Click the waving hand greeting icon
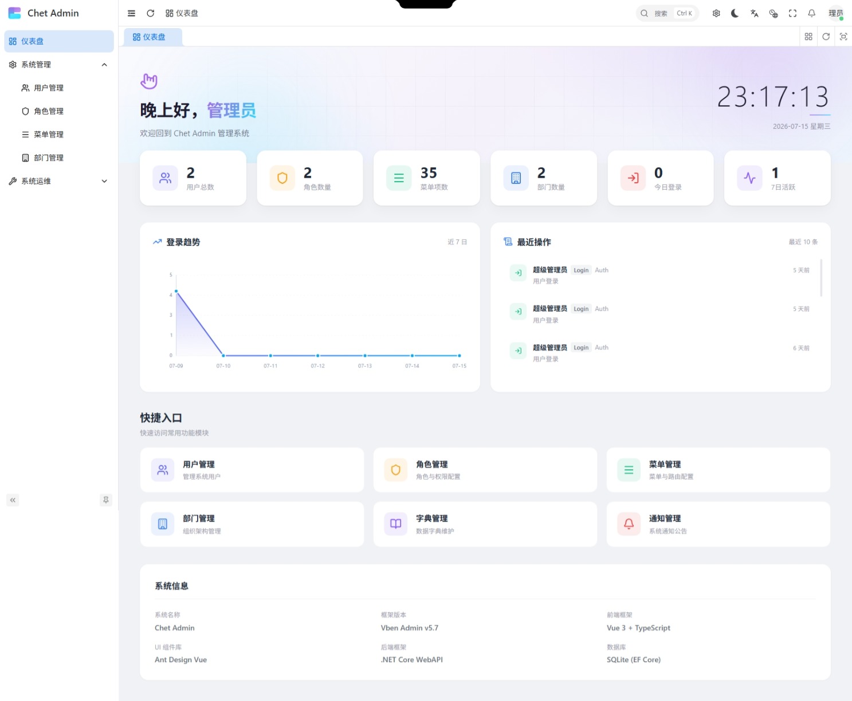The image size is (852, 701). [149, 81]
